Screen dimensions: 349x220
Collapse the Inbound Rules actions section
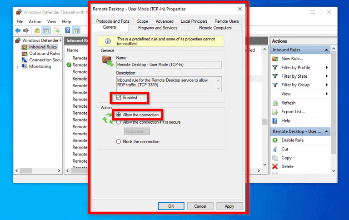[x=326, y=50]
